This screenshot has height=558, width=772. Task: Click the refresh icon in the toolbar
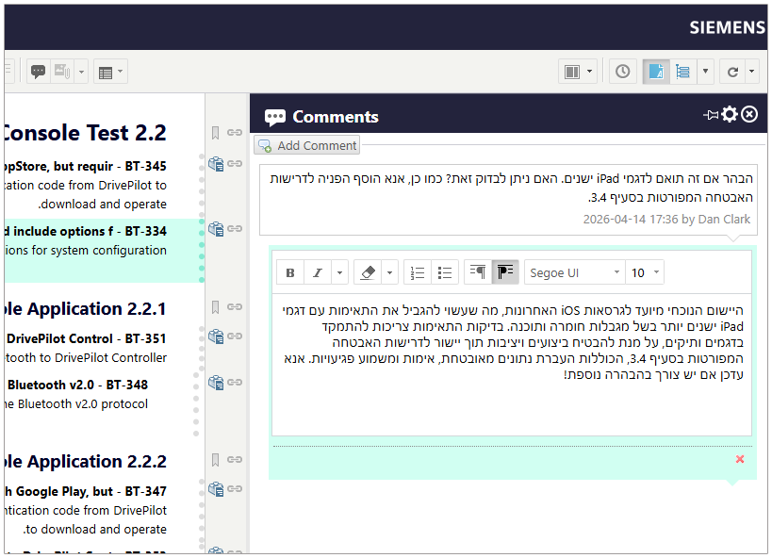pos(732,72)
